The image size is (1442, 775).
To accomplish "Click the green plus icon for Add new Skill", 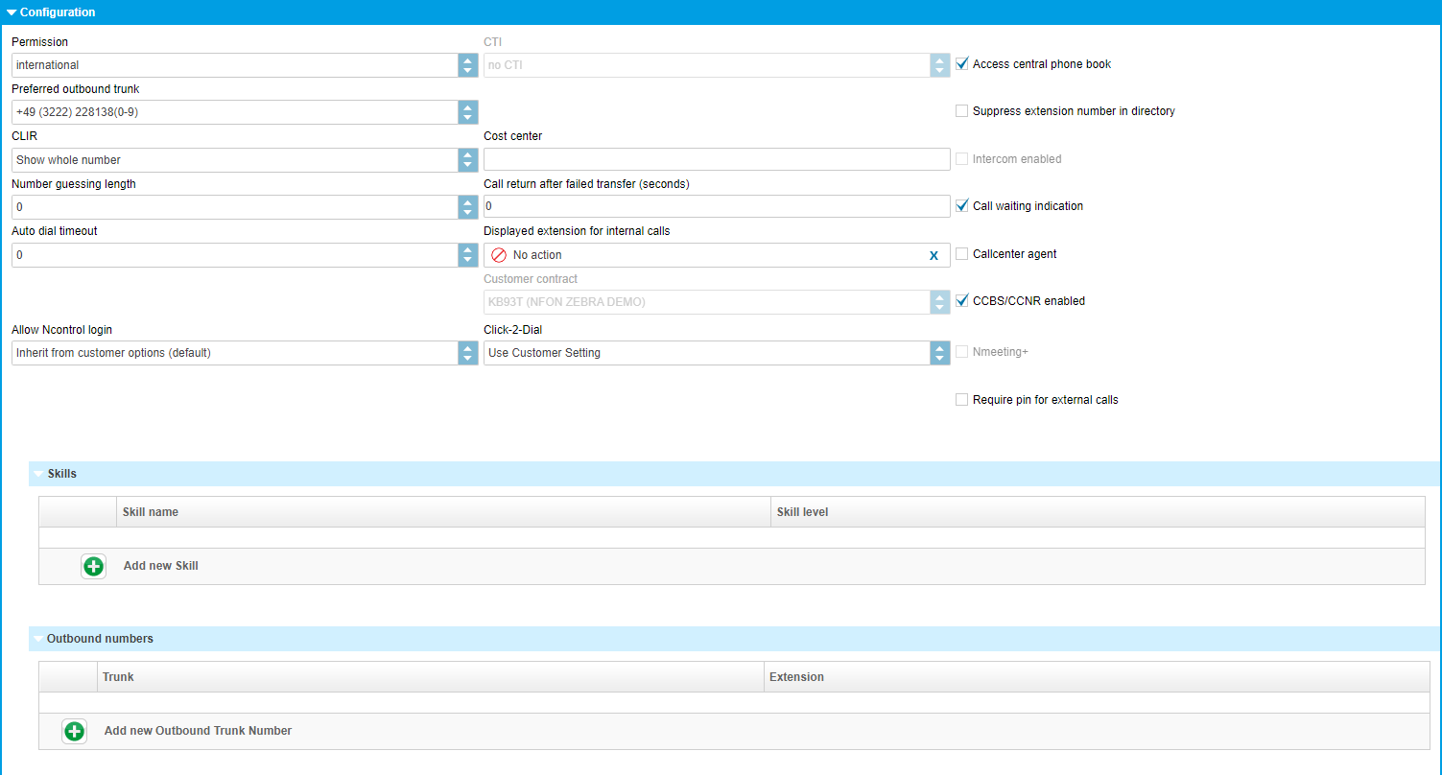I will tap(93, 566).
